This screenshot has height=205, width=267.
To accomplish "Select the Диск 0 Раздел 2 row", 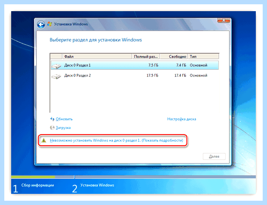I will 135,76.
